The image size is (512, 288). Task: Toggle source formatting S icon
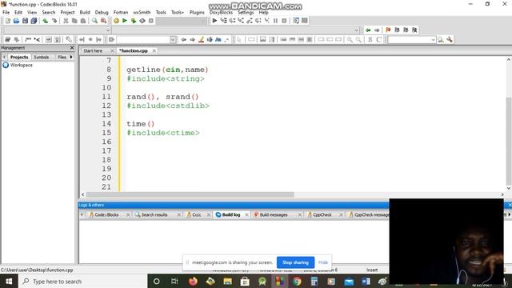pyautogui.click(x=370, y=39)
